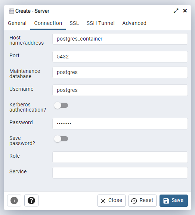Click the server icon in title bar

point(12,11)
